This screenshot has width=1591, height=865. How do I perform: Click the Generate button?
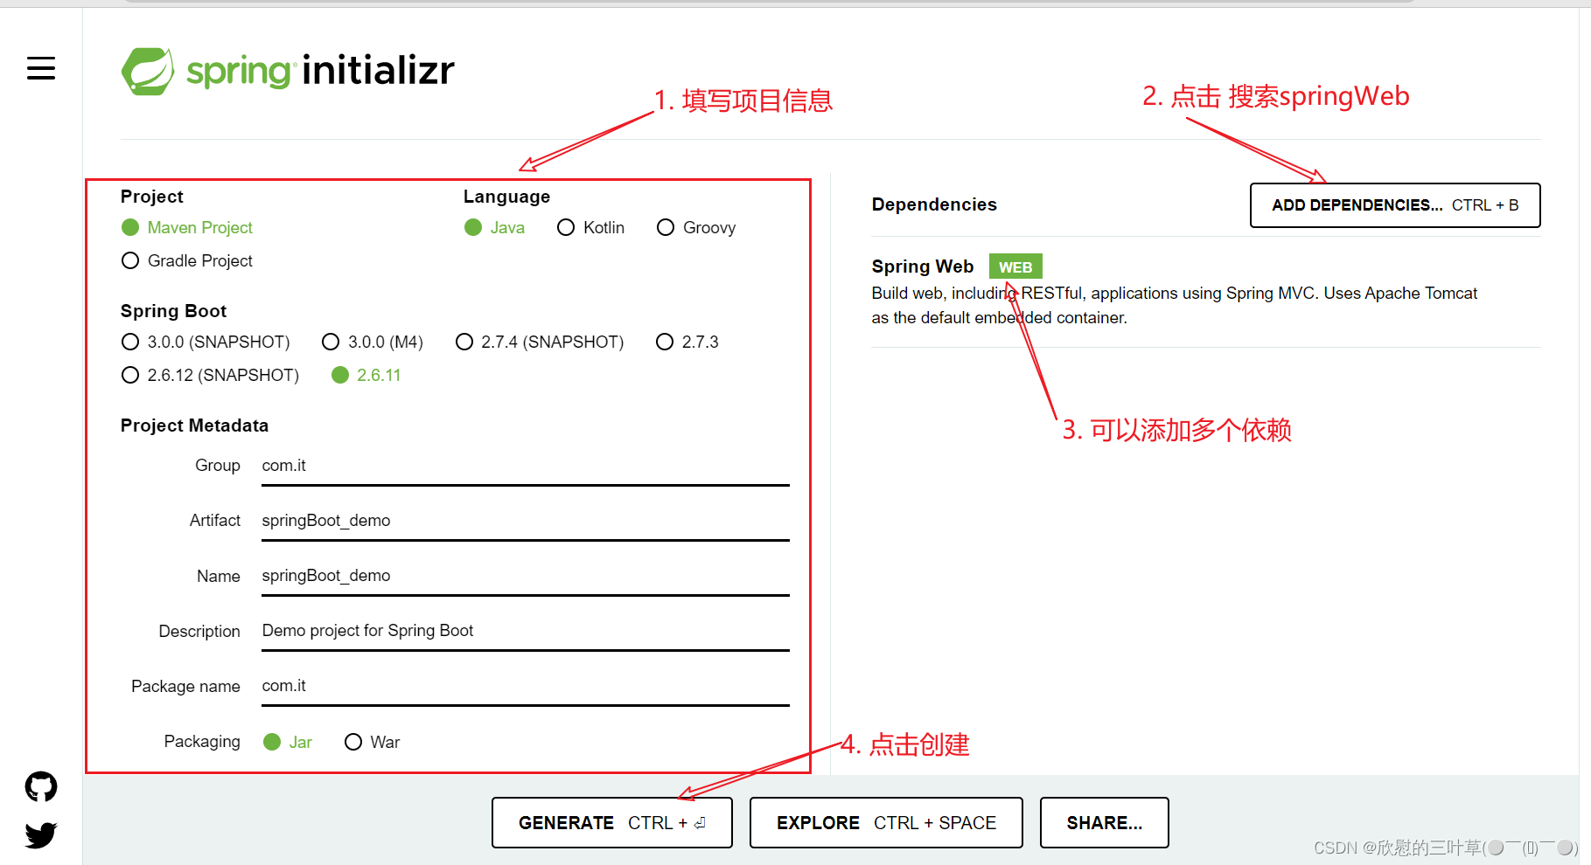(612, 823)
